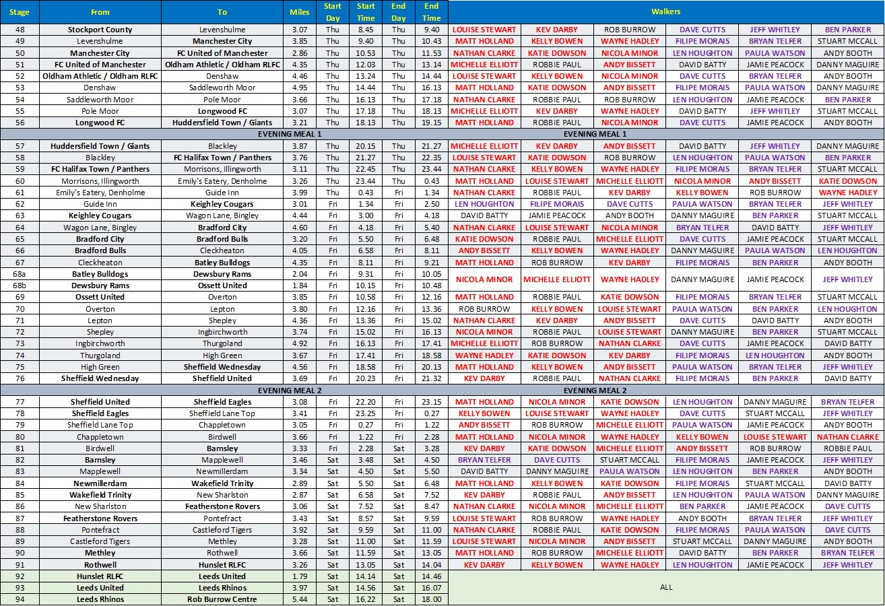This screenshot has width=885, height=606.
Task: Select the Rob Burrow Centre destination cell
Action: click(222, 599)
